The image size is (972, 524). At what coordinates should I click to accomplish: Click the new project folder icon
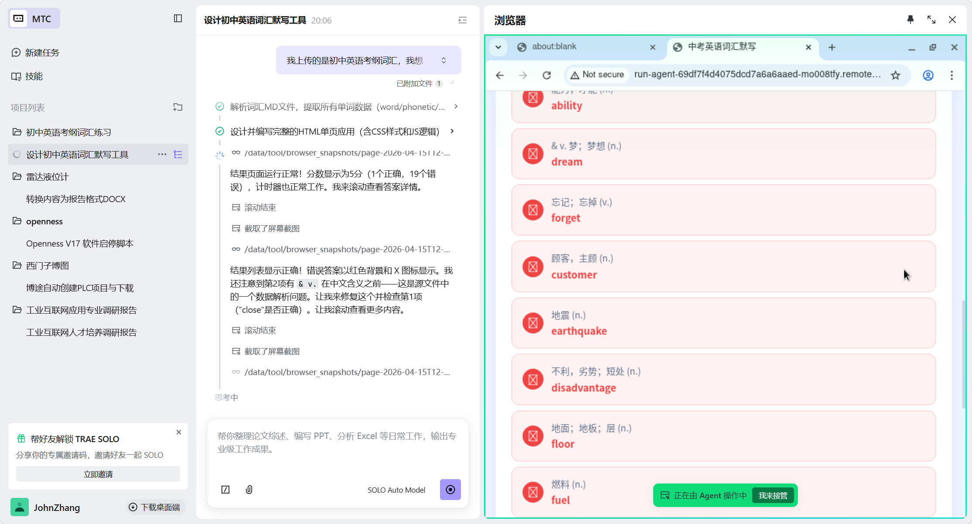177,107
